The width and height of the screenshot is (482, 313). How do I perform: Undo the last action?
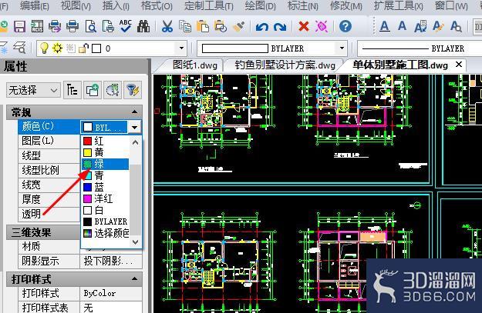(262, 27)
